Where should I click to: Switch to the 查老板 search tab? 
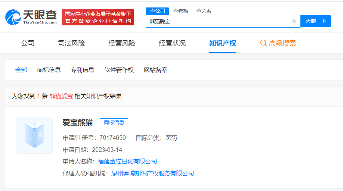[x=180, y=11]
